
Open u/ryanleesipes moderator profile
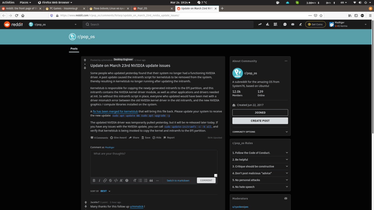(240, 207)
